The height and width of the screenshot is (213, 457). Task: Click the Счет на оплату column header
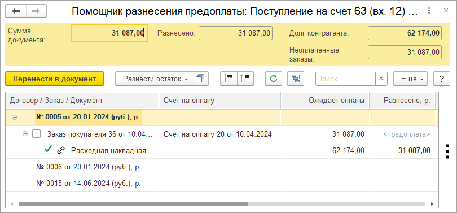[220, 101]
